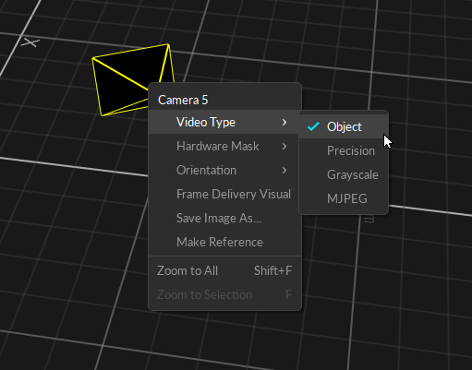Click the Zoom to Selection entry
Viewport: 472px width, 370px height.
(x=224, y=294)
